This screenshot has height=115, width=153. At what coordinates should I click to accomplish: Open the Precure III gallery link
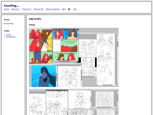point(39,9)
